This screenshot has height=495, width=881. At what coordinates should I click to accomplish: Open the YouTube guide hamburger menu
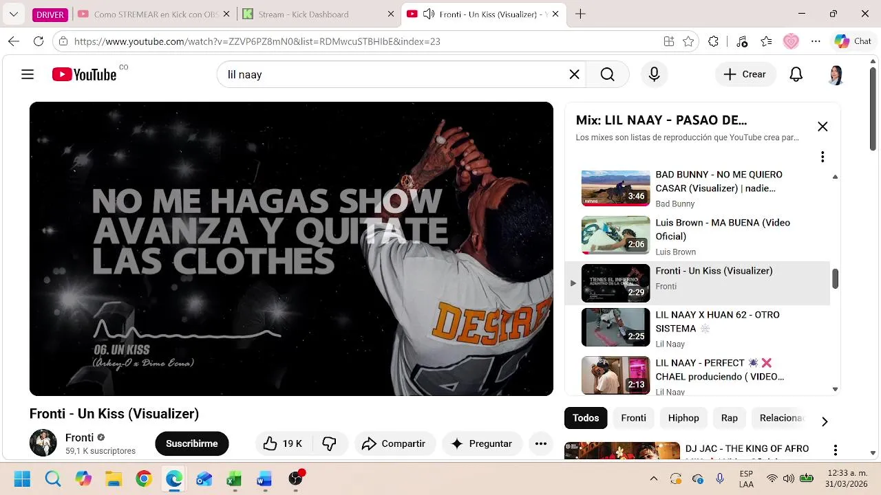[28, 74]
